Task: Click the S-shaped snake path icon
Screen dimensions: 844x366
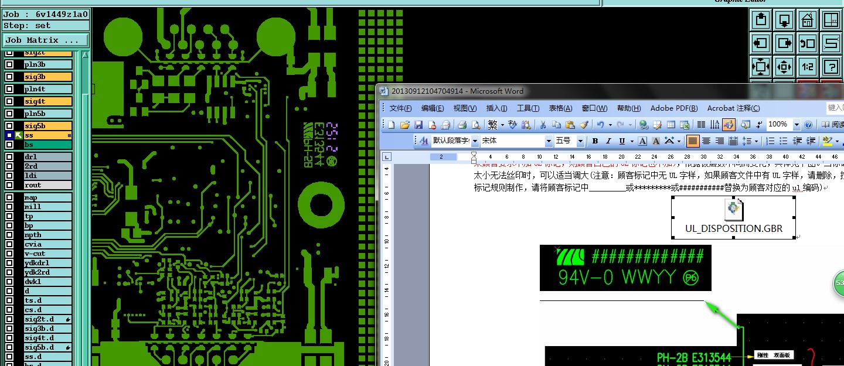Action: [x=831, y=43]
